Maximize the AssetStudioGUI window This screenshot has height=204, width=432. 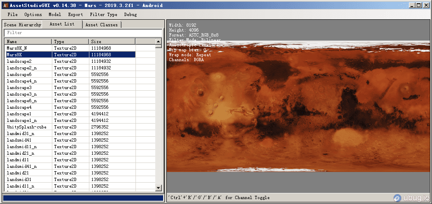pyautogui.click(x=418, y=5)
